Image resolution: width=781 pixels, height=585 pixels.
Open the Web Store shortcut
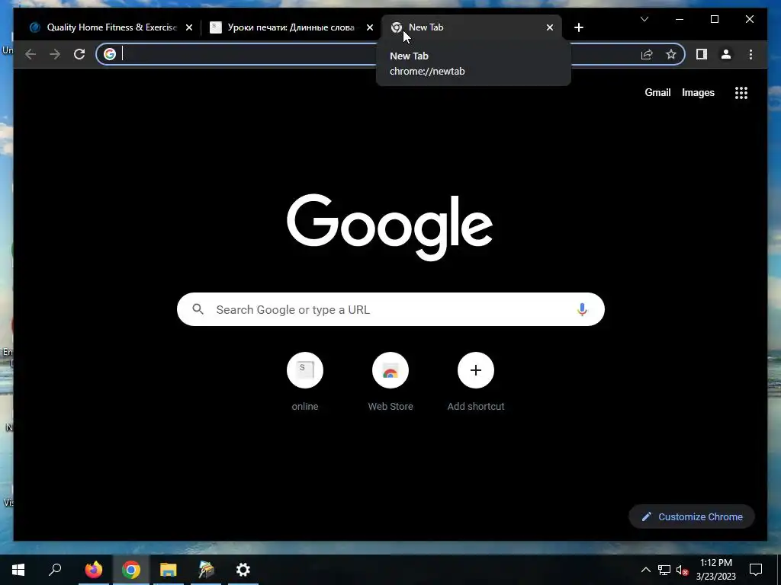point(390,382)
